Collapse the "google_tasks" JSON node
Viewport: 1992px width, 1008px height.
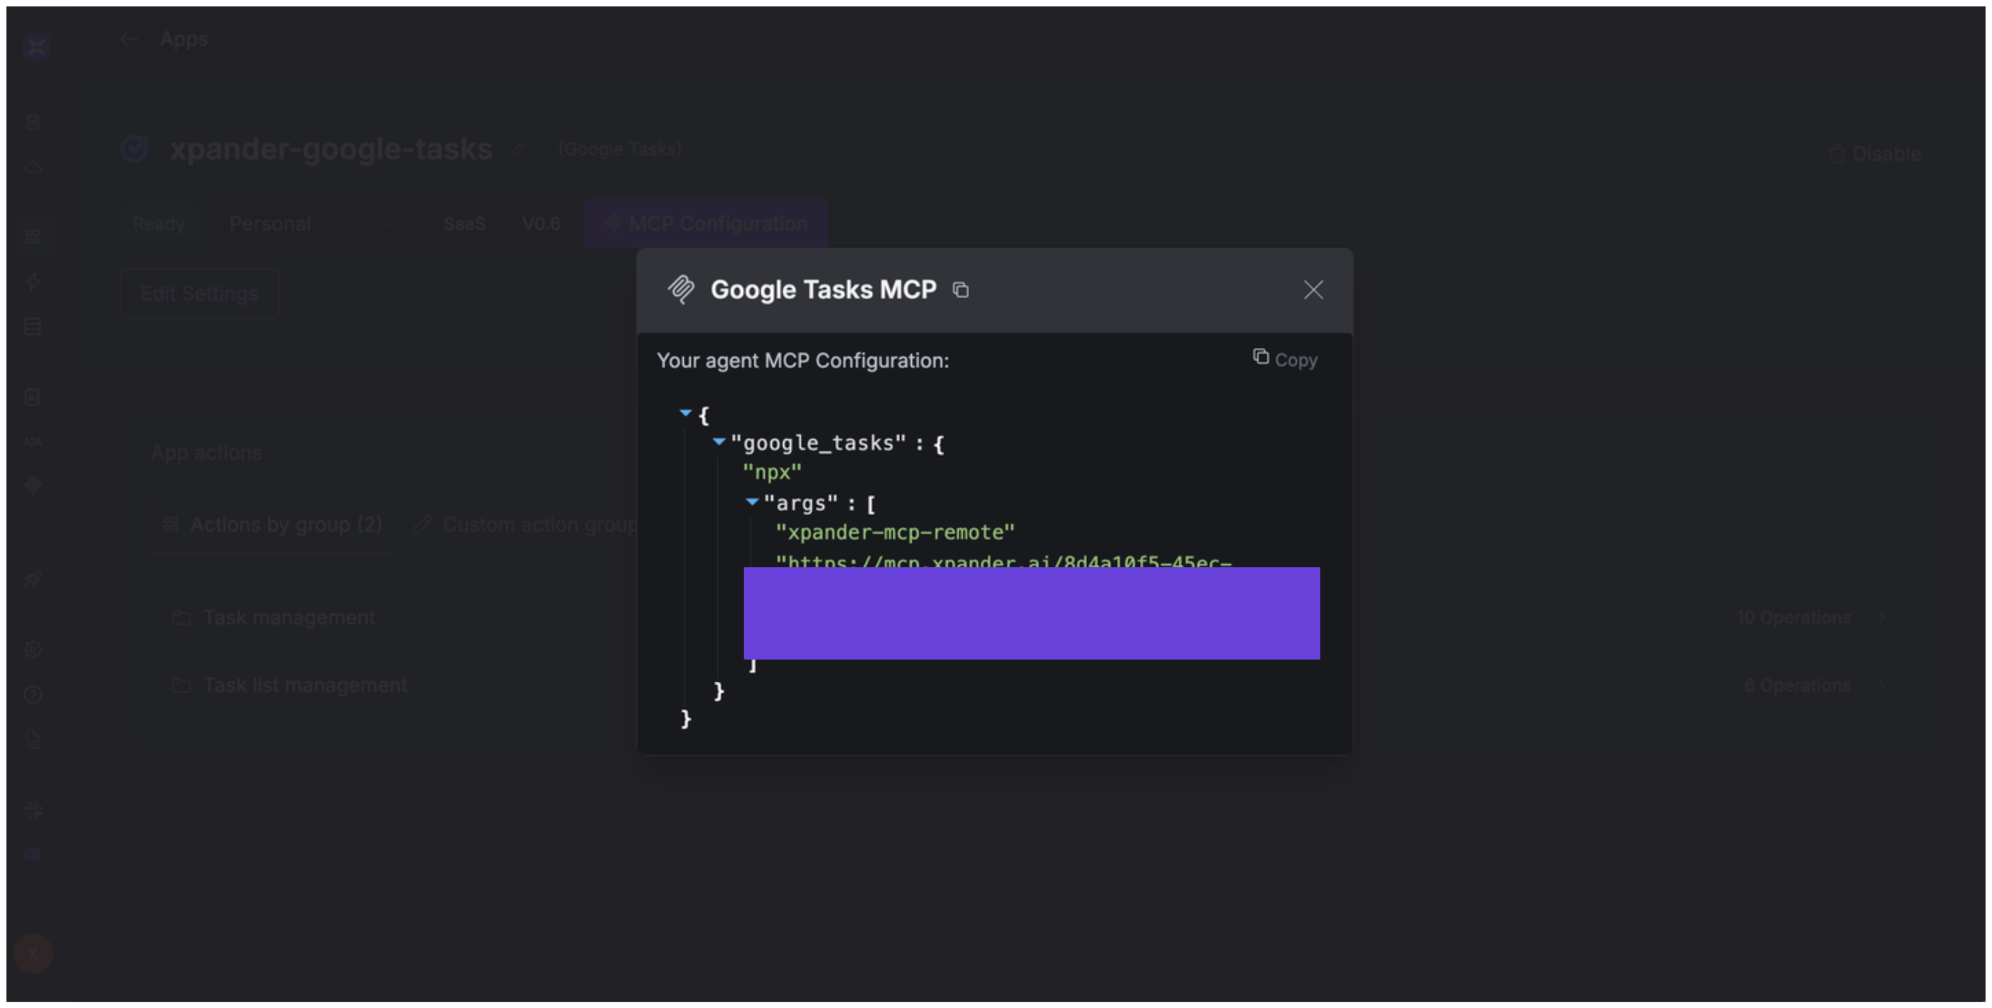718,442
